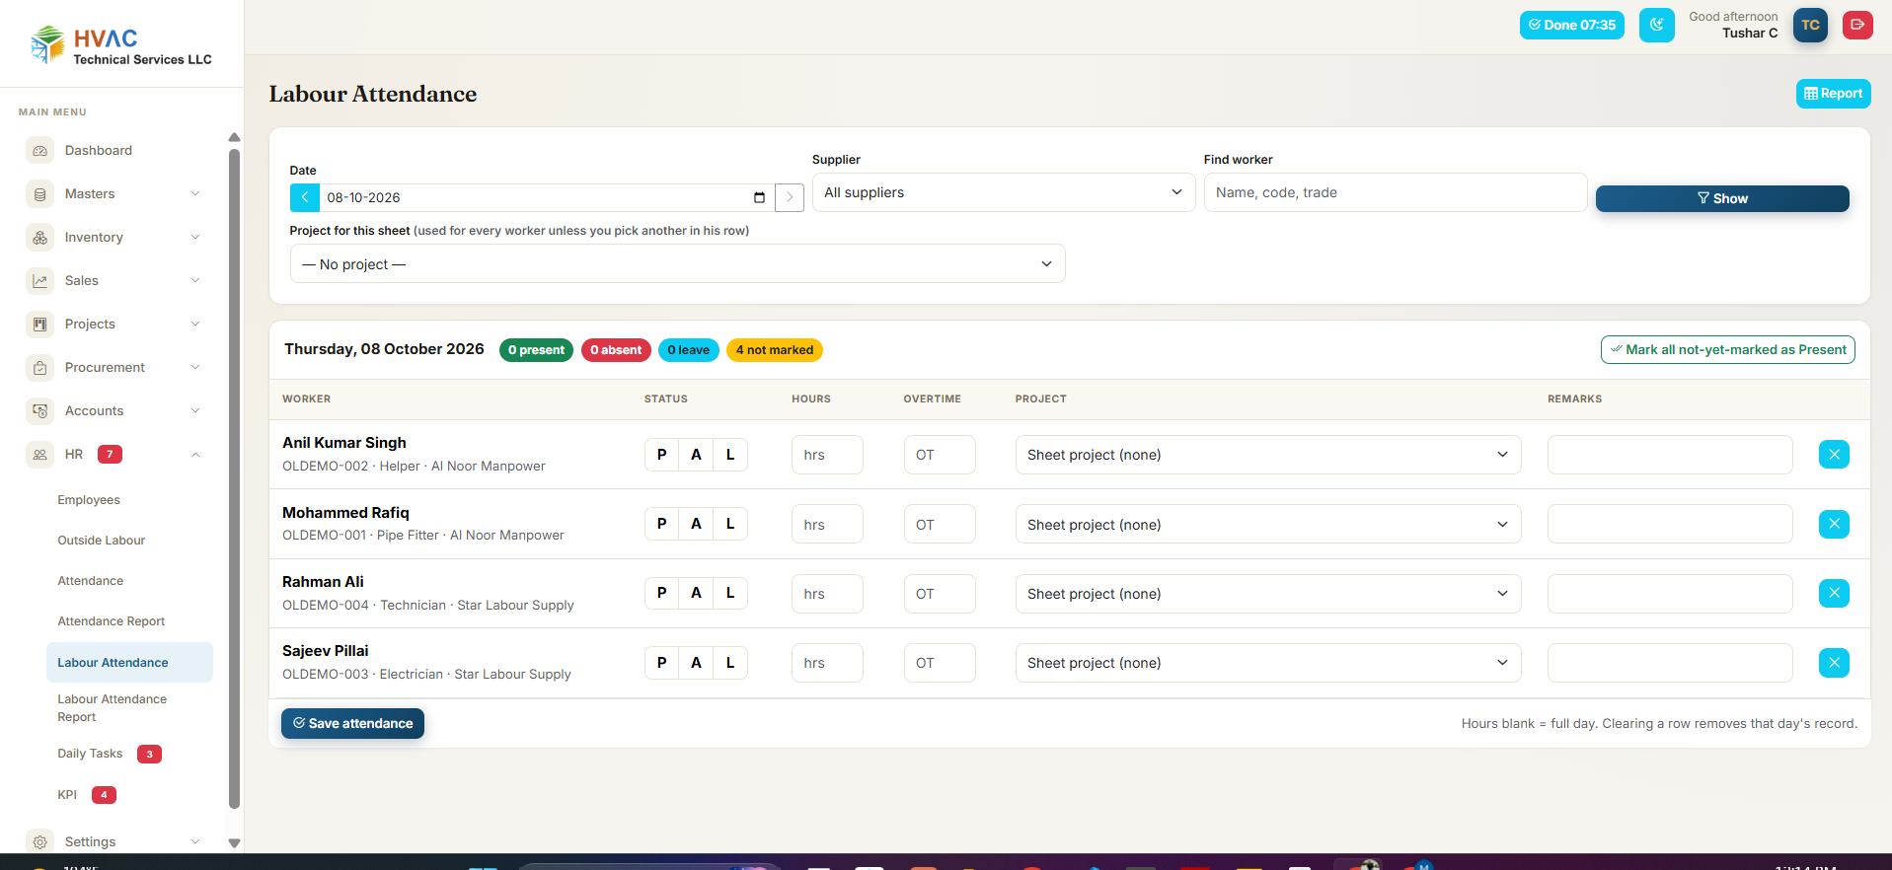Click the Save attendance button
Viewport: 1892px width, 870px height.
[352, 723]
